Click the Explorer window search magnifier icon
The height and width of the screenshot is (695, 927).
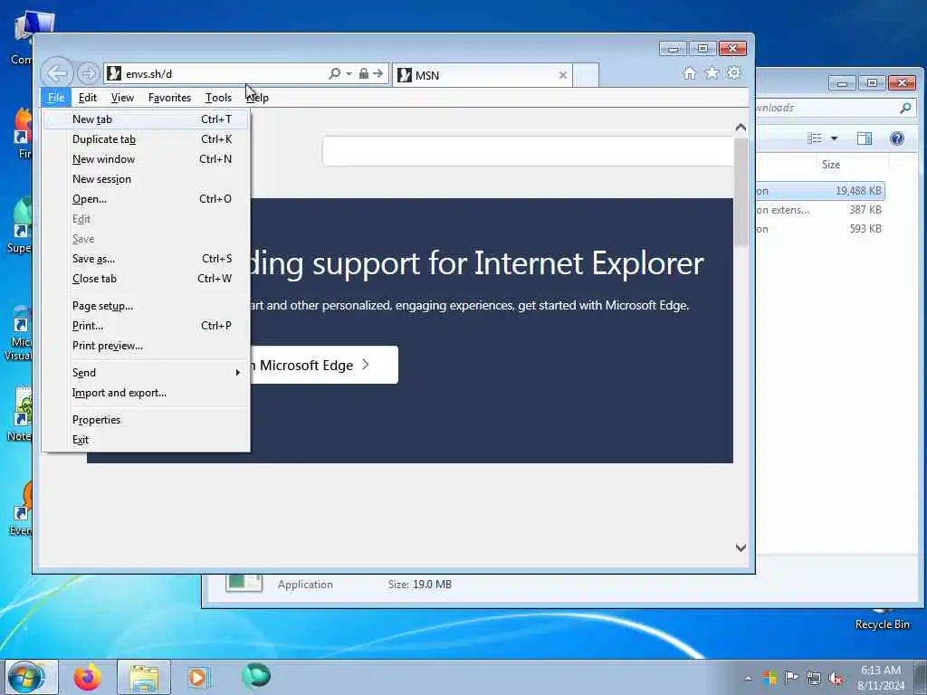coord(905,108)
